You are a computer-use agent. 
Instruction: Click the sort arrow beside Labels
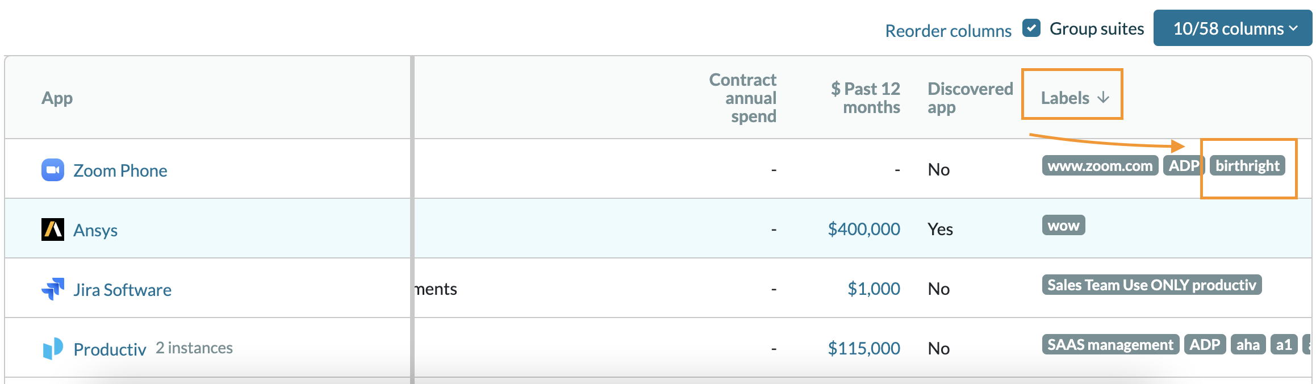1104,98
